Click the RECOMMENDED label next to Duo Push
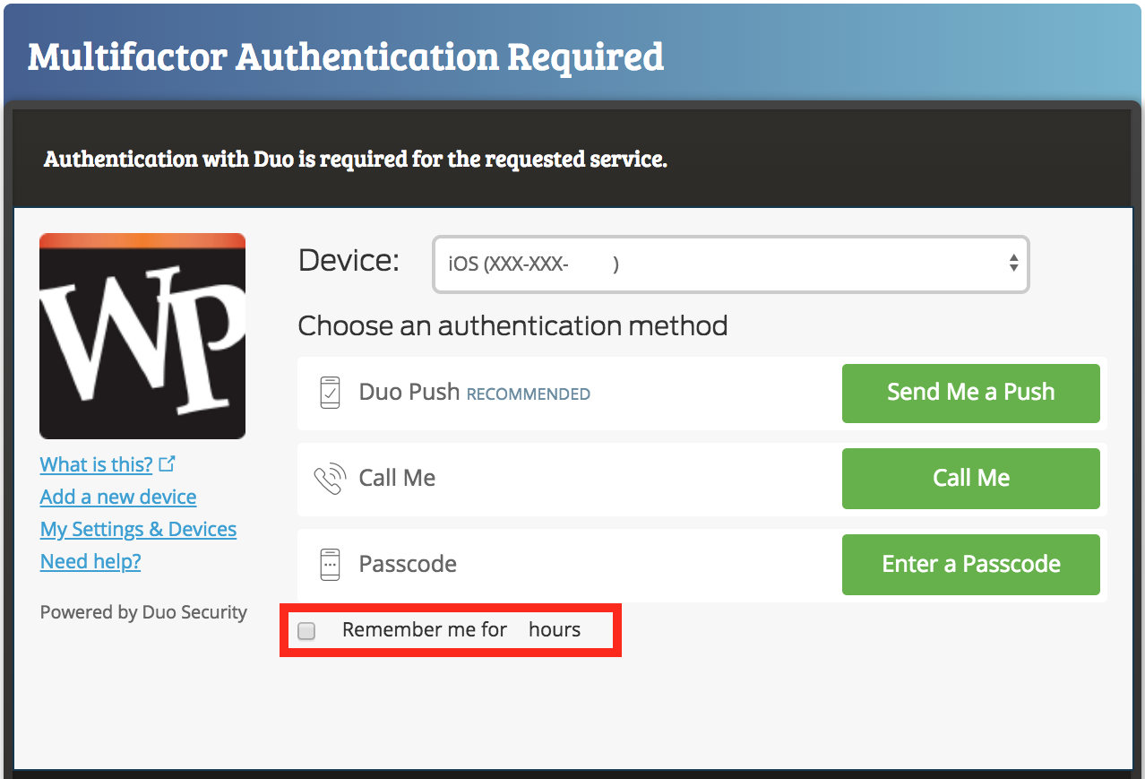 (529, 394)
